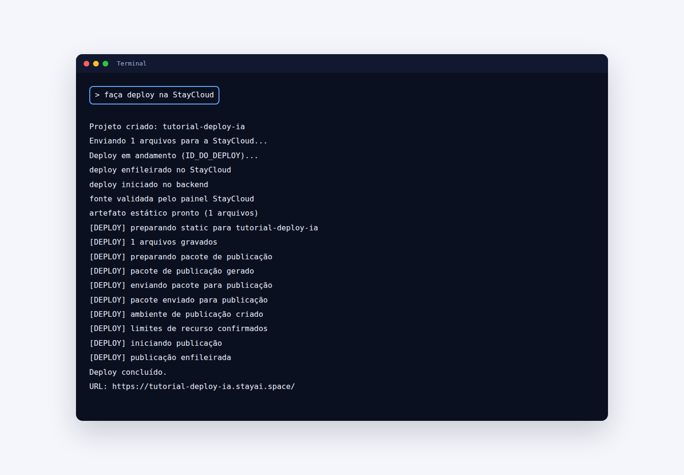Image resolution: width=684 pixels, height=475 pixels.
Task: Click '[DEPLOY] ambiente de publicação criado'
Action: [176, 314]
